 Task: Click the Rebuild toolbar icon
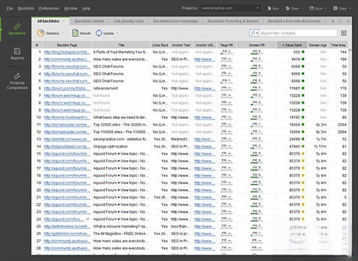[x=75, y=33]
